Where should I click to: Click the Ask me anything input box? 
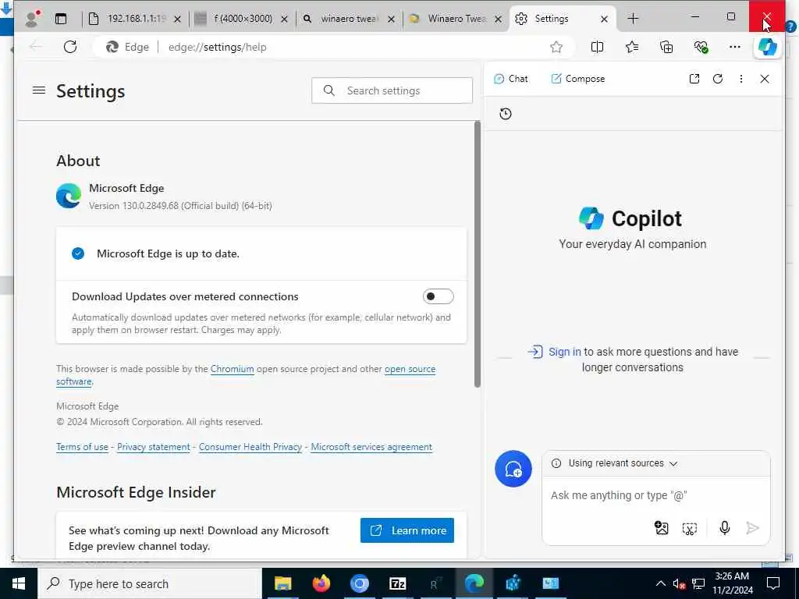tap(655, 495)
